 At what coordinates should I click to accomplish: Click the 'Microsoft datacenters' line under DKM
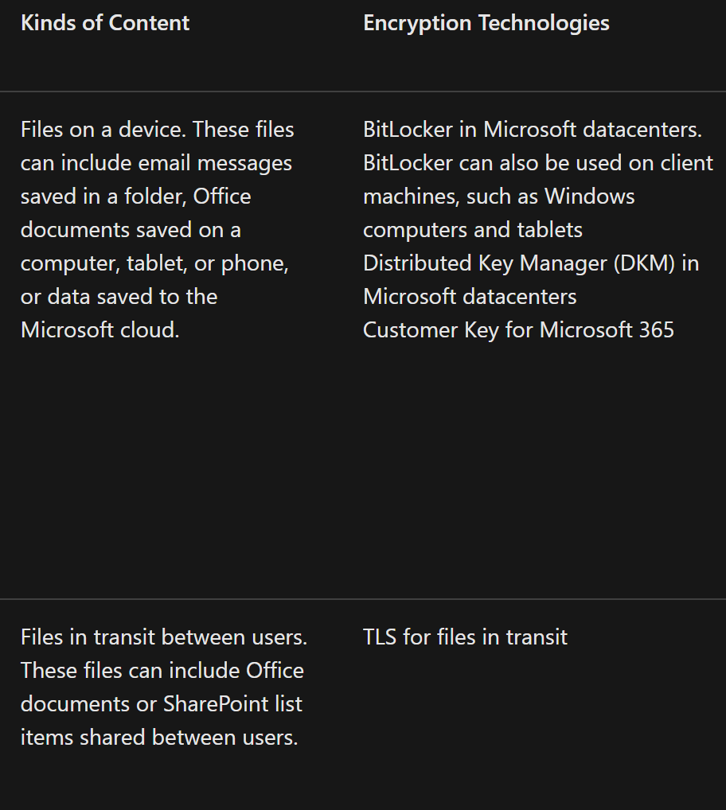tap(470, 297)
